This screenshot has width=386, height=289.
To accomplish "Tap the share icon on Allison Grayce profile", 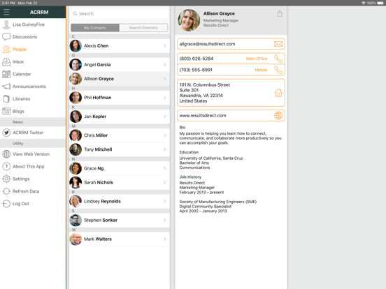I will [x=280, y=13].
